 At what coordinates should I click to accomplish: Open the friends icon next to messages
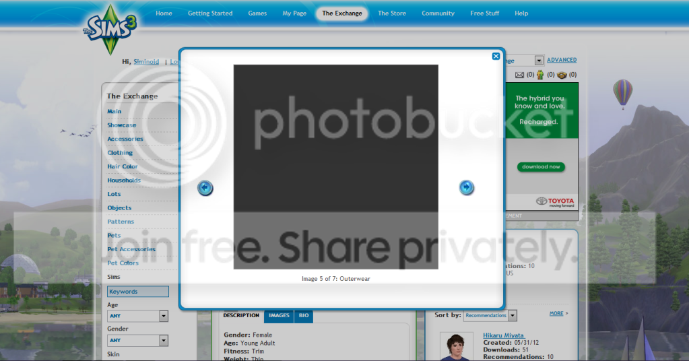click(539, 75)
